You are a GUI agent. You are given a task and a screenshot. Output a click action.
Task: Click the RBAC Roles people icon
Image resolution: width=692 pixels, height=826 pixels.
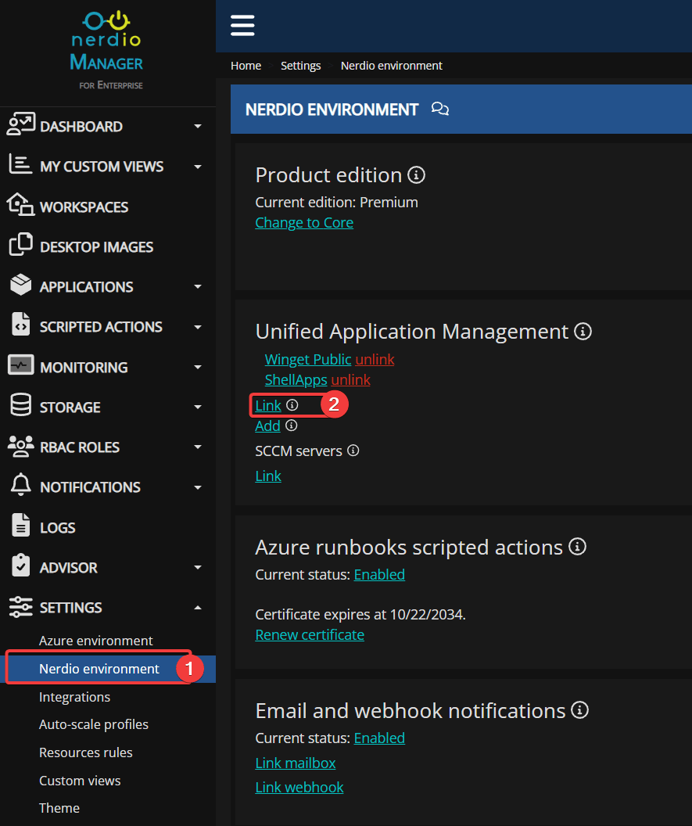[x=21, y=446]
